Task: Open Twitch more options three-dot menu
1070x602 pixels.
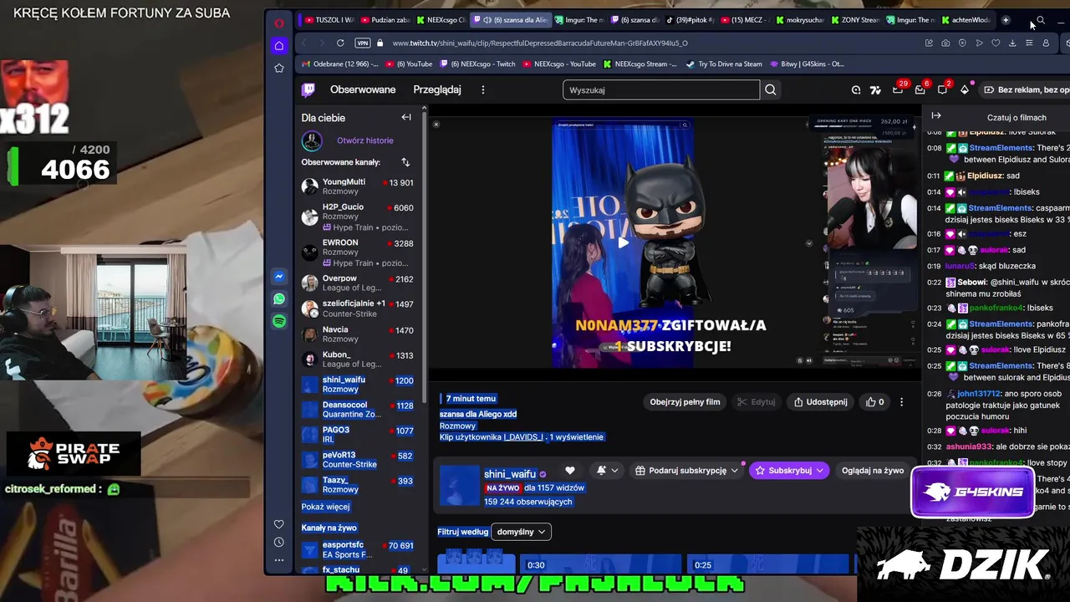Action: 482,89
